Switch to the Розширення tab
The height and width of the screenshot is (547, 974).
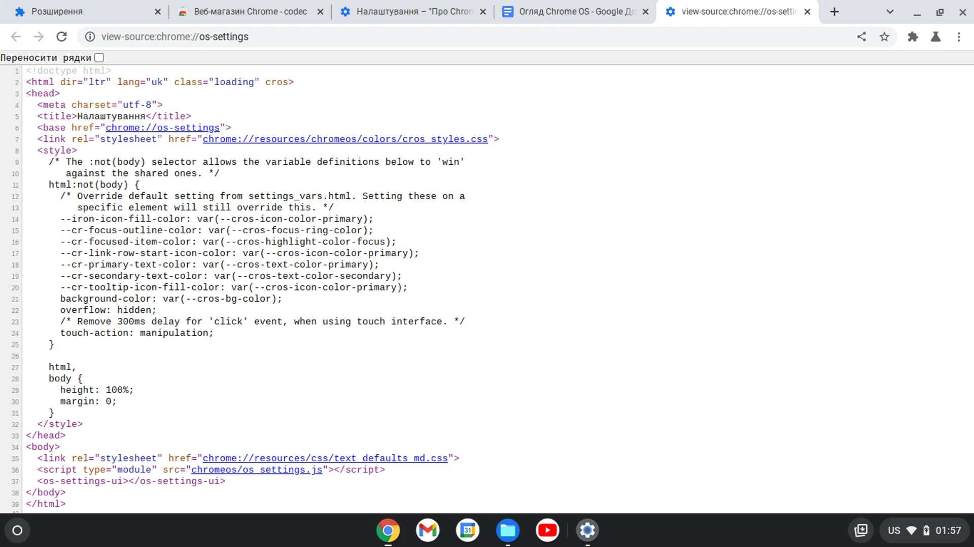pos(81,12)
